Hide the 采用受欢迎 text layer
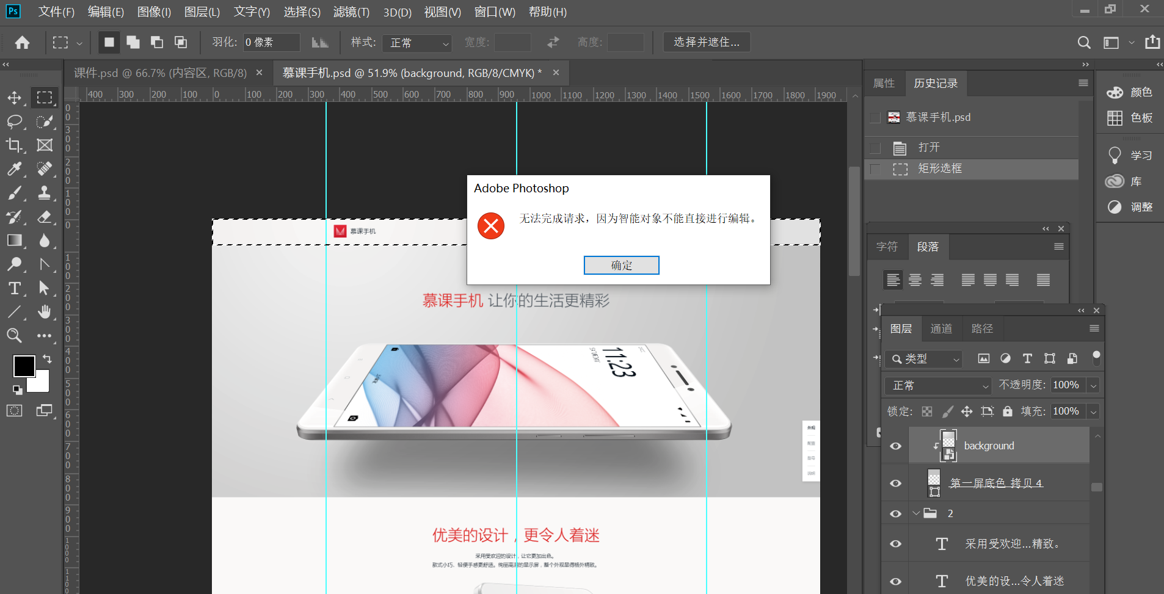The image size is (1164, 594). (896, 543)
